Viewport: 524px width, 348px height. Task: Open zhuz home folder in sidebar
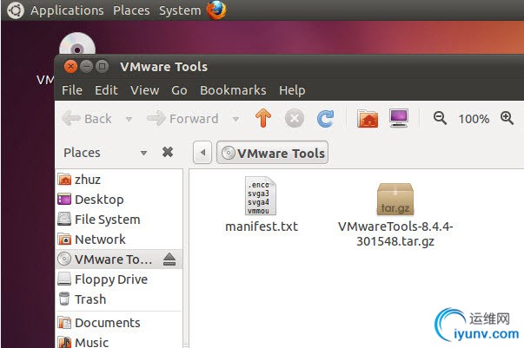tap(119, 180)
